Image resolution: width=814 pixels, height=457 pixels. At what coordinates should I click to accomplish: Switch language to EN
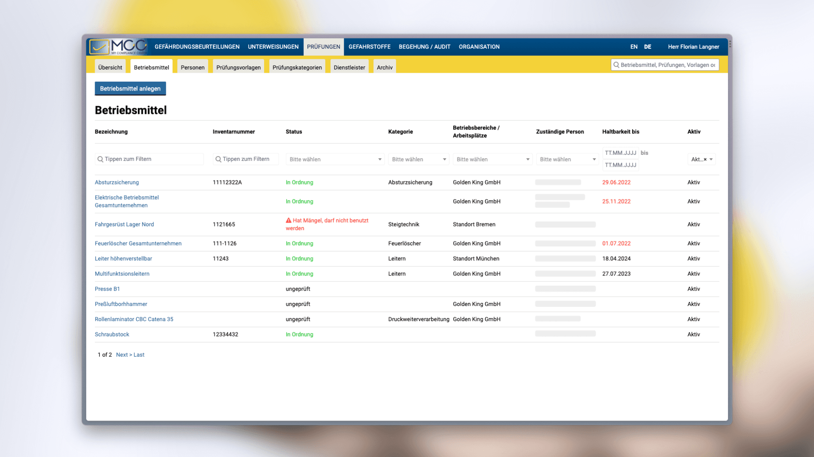tap(633, 47)
